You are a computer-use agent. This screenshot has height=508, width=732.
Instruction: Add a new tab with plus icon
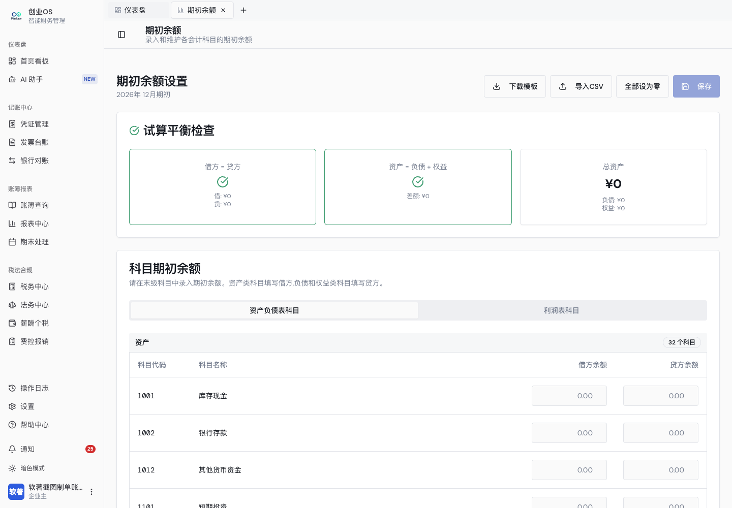pyautogui.click(x=243, y=10)
